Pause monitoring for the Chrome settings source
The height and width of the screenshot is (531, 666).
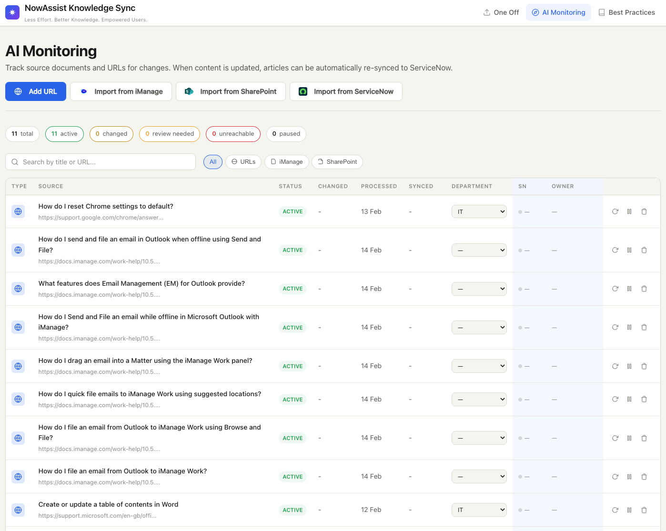click(629, 211)
